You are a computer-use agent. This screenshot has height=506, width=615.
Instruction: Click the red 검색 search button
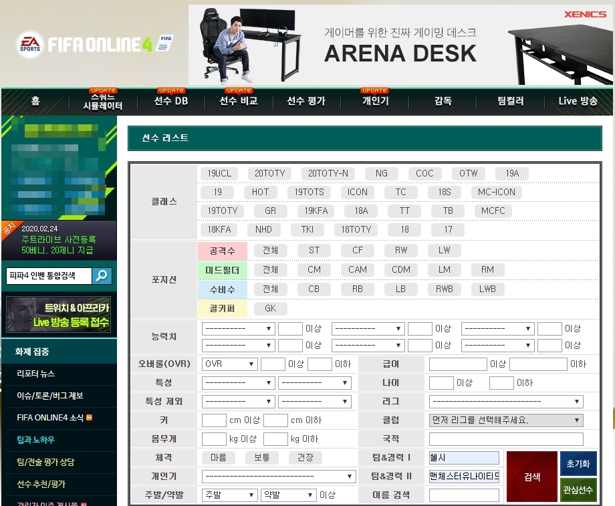coord(532,477)
